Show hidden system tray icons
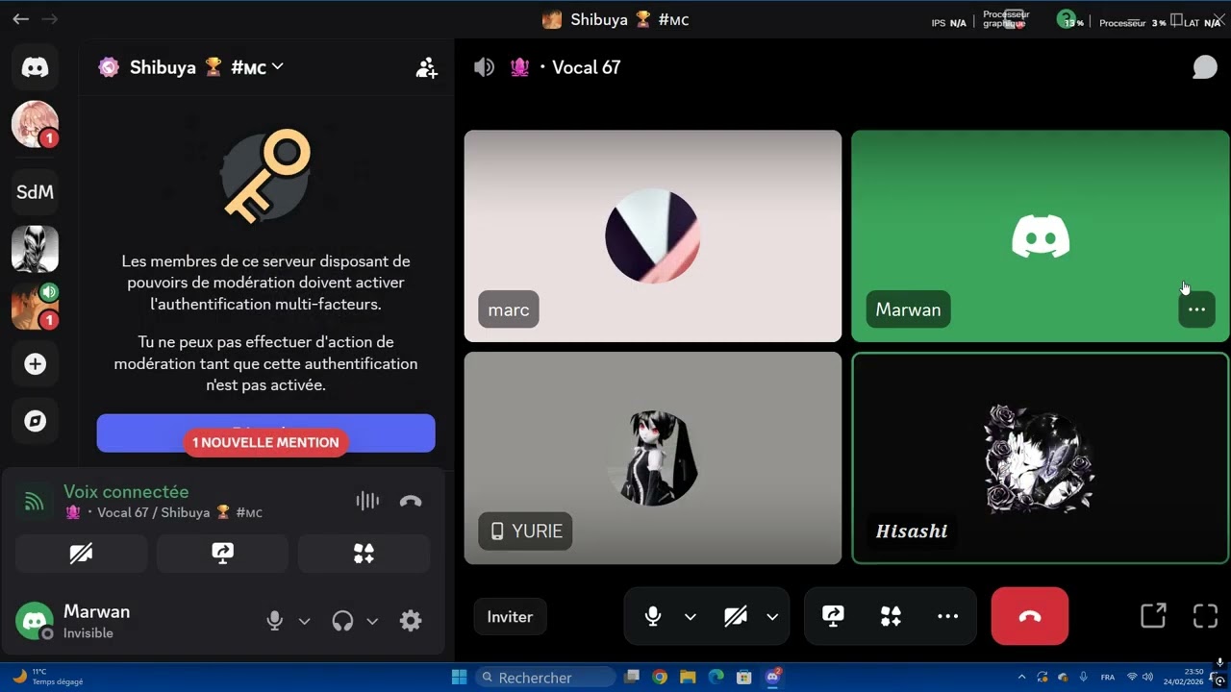This screenshot has height=692, width=1231. tap(1021, 677)
